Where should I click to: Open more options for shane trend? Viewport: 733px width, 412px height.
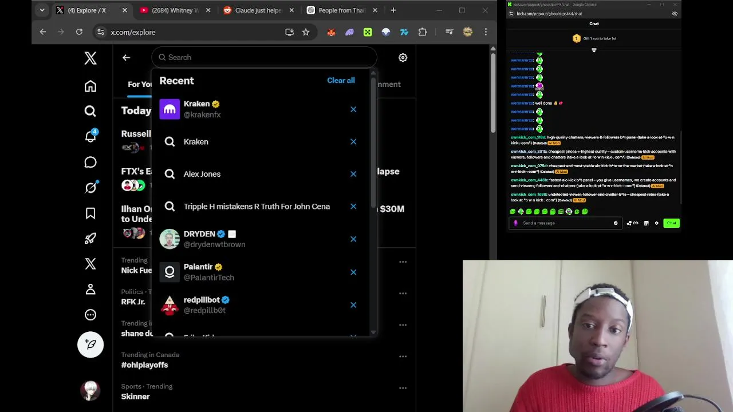[x=403, y=325]
